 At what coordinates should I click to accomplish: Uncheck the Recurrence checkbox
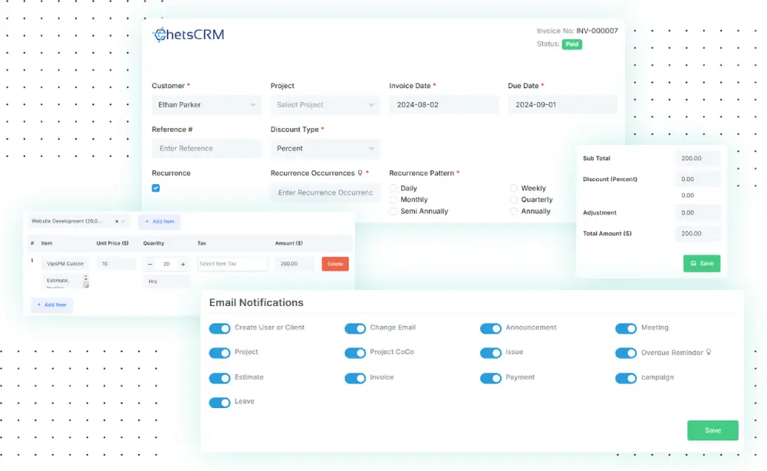coord(156,188)
